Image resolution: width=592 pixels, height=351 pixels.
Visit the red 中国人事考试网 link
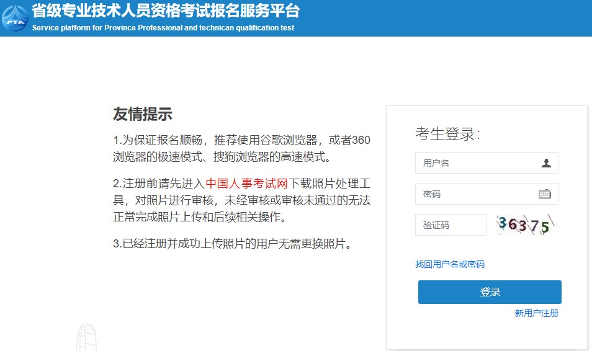tap(246, 184)
